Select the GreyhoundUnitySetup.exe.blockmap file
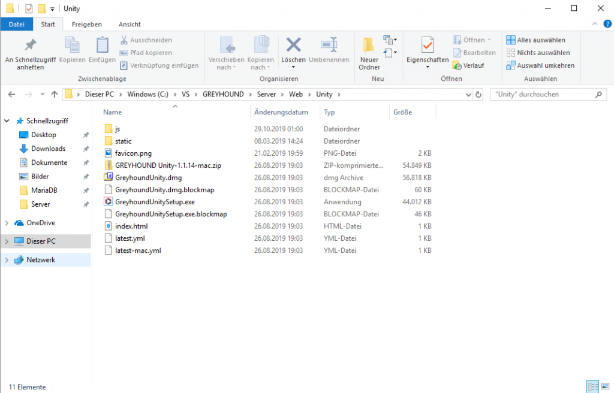 [x=171, y=214]
